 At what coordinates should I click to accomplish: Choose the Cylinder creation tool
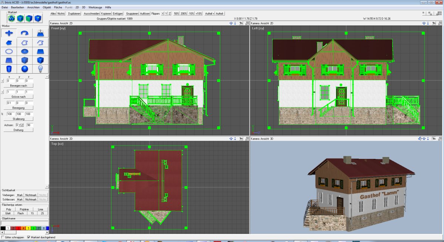click(x=9, y=69)
